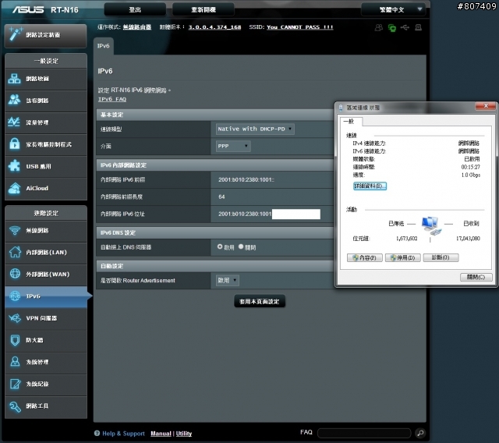Open System Log icon in sidebar
This screenshot has width=499, height=443.
[15, 384]
